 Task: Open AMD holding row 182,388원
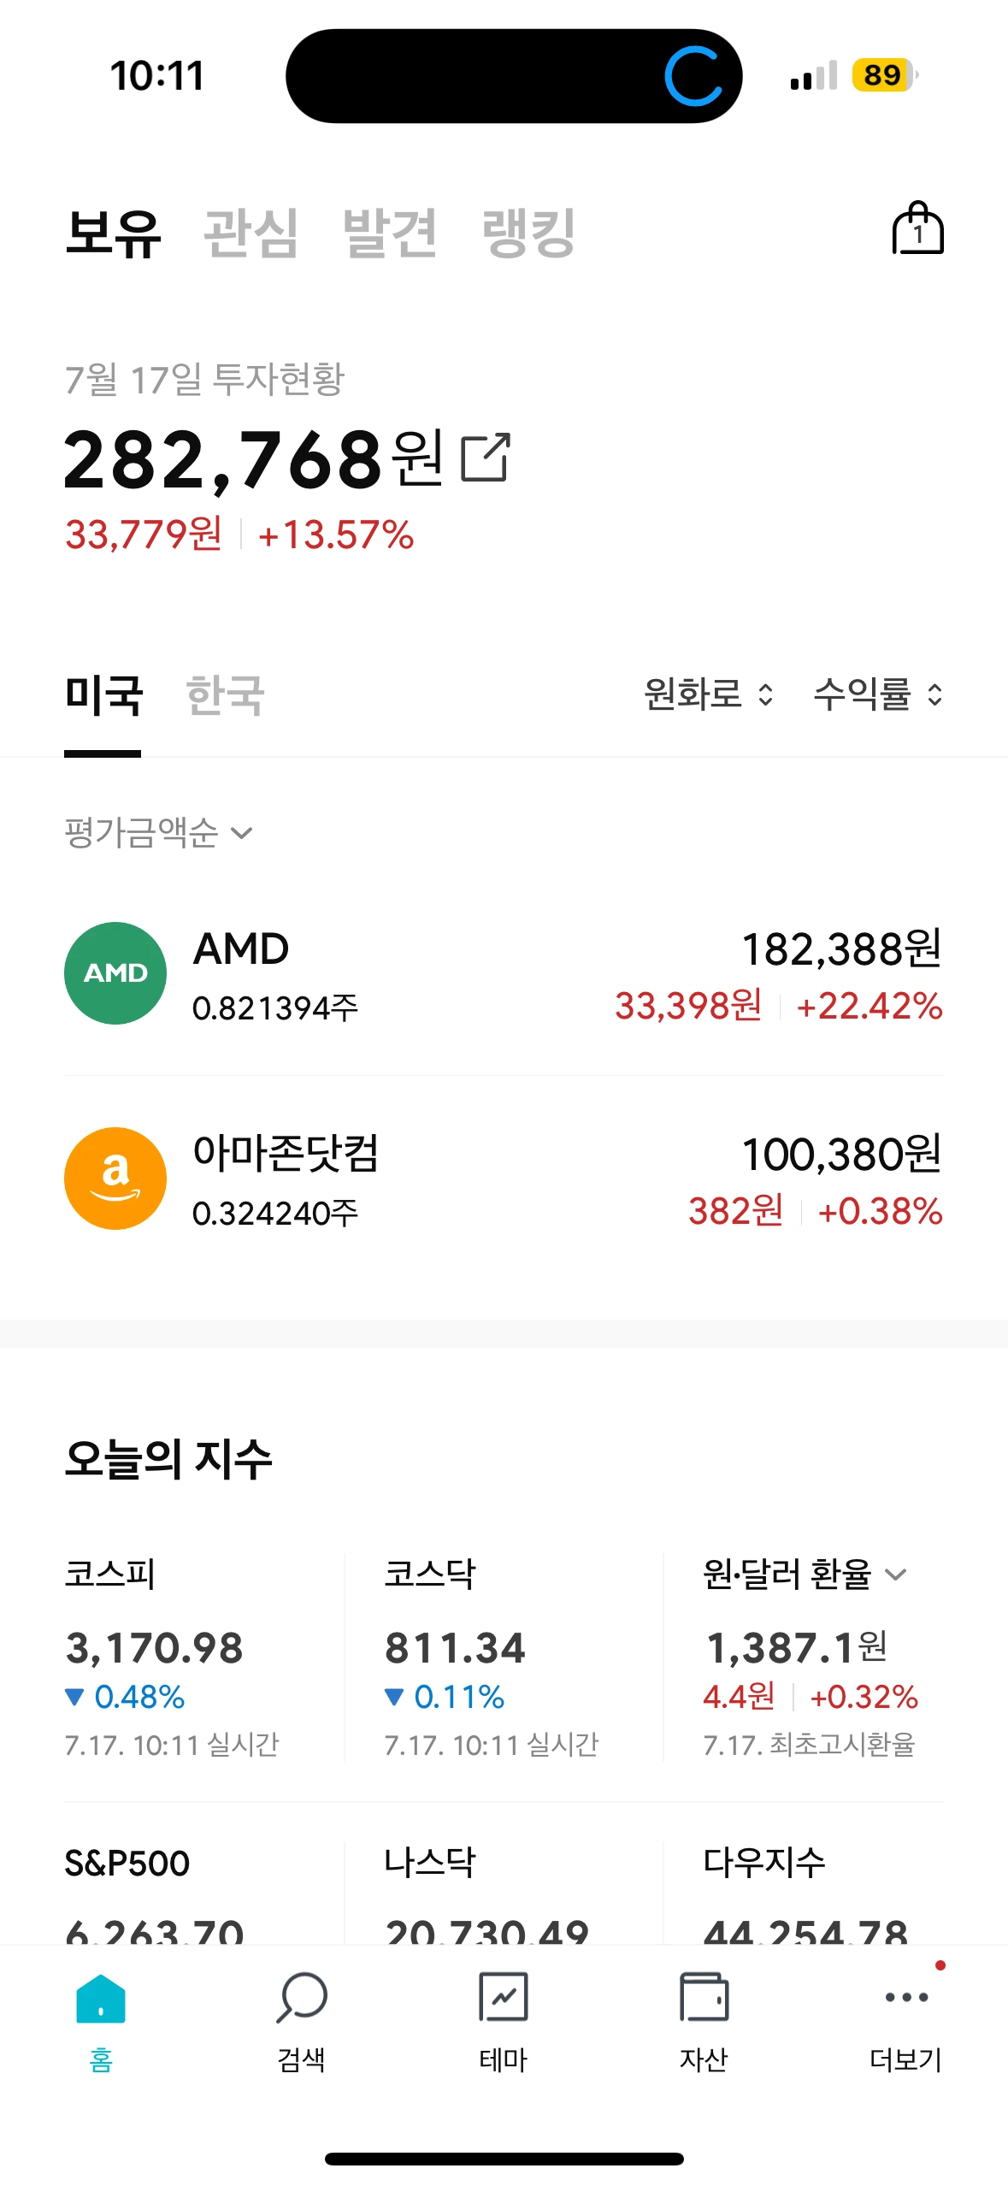[x=504, y=973]
